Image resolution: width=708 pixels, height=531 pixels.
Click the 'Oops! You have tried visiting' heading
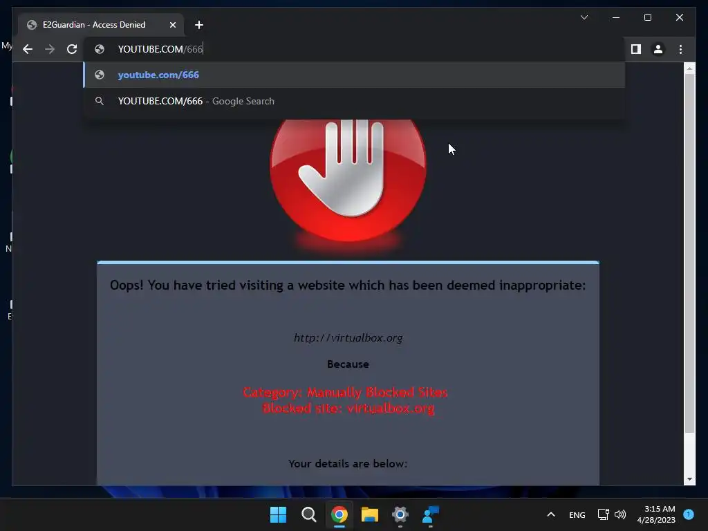click(348, 286)
